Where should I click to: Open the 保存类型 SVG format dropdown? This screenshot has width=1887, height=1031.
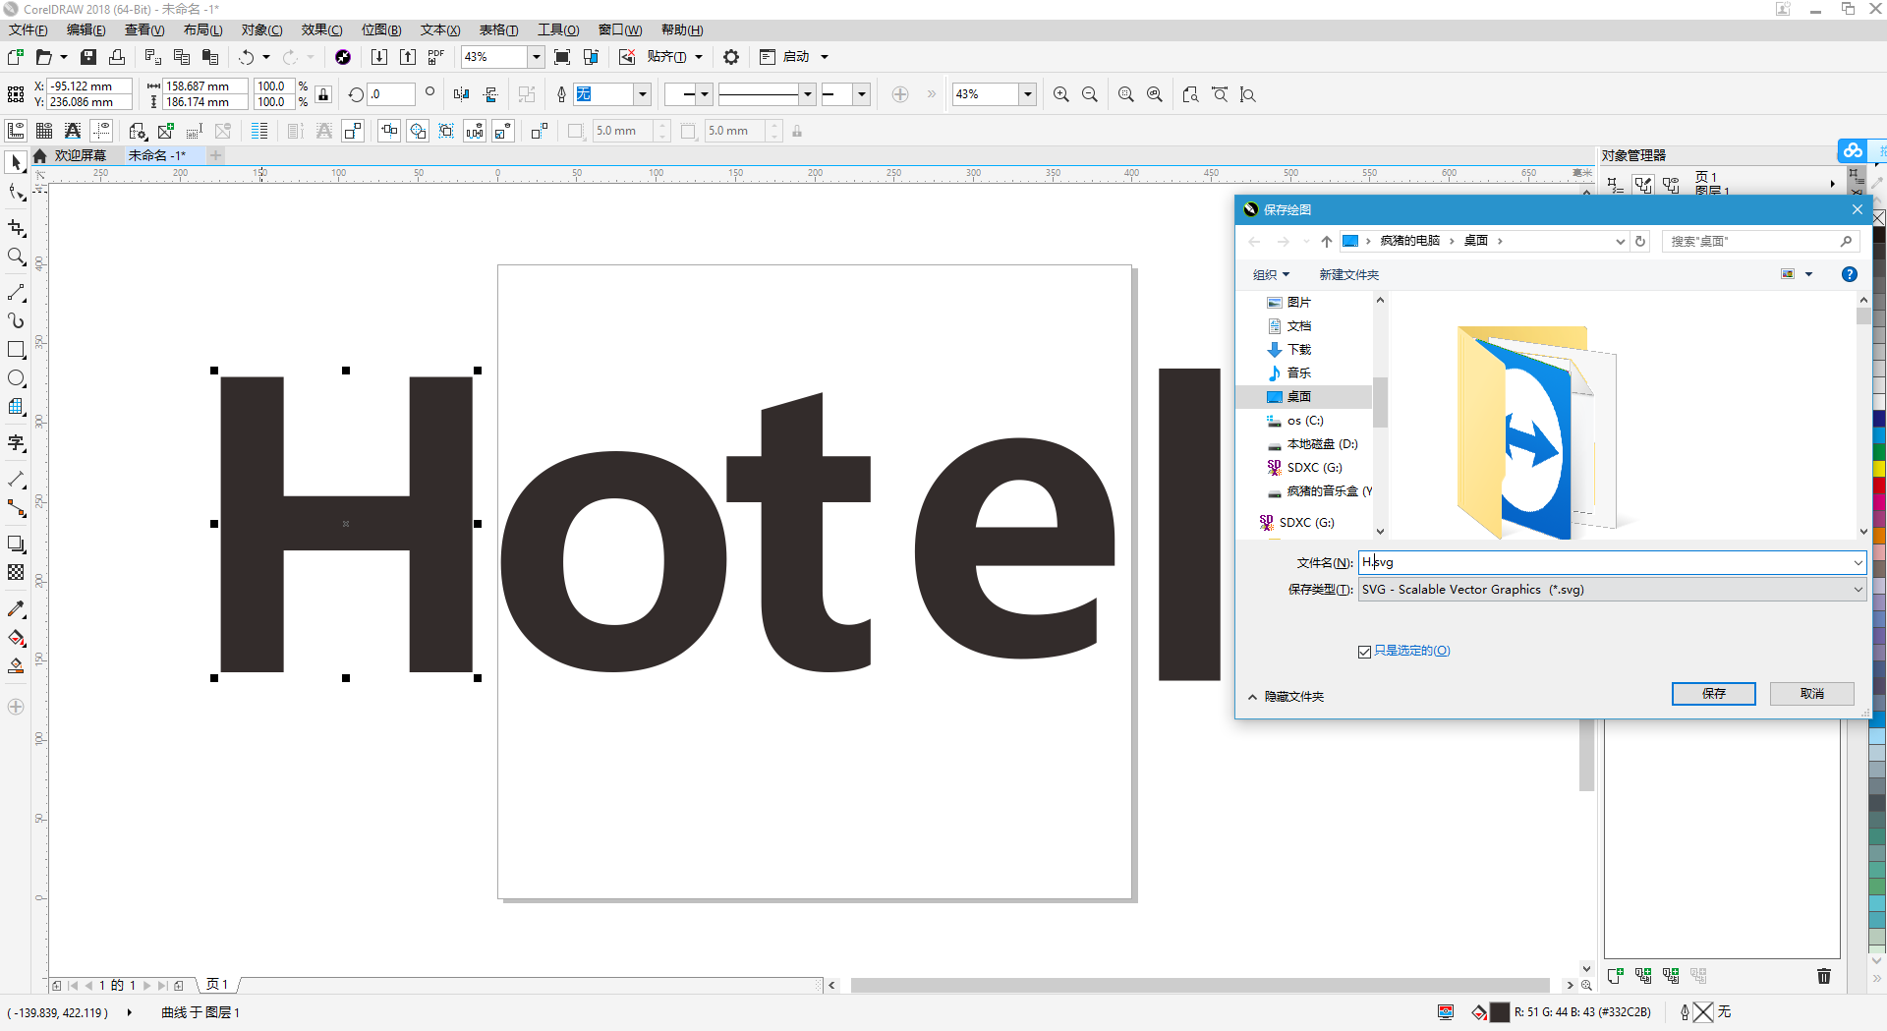coord(1612,590)
